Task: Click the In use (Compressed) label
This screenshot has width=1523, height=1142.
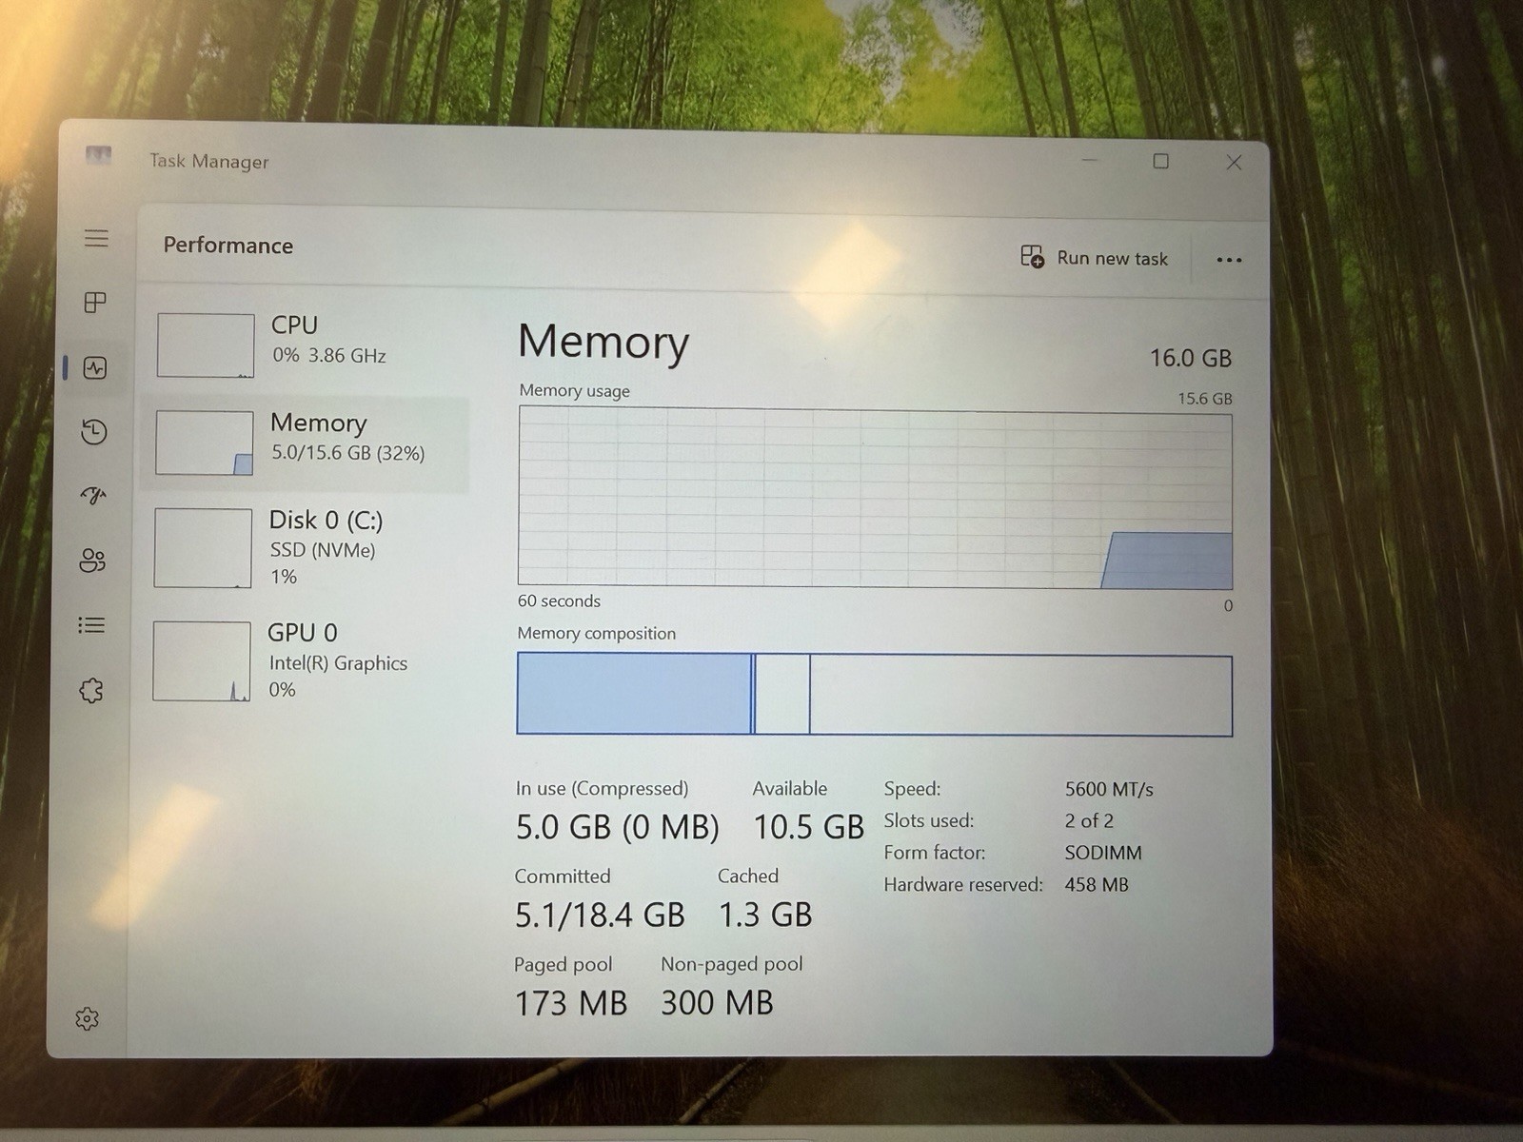Action: [x=603, y=788]
